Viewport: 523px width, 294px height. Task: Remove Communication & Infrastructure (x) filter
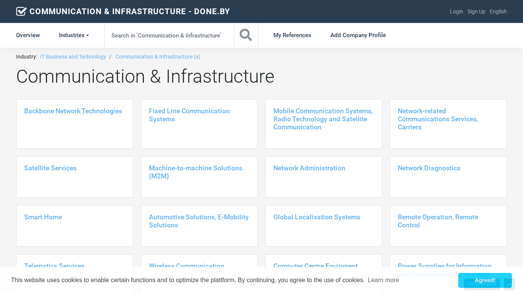pyautogui.click(x=158, y=57)
